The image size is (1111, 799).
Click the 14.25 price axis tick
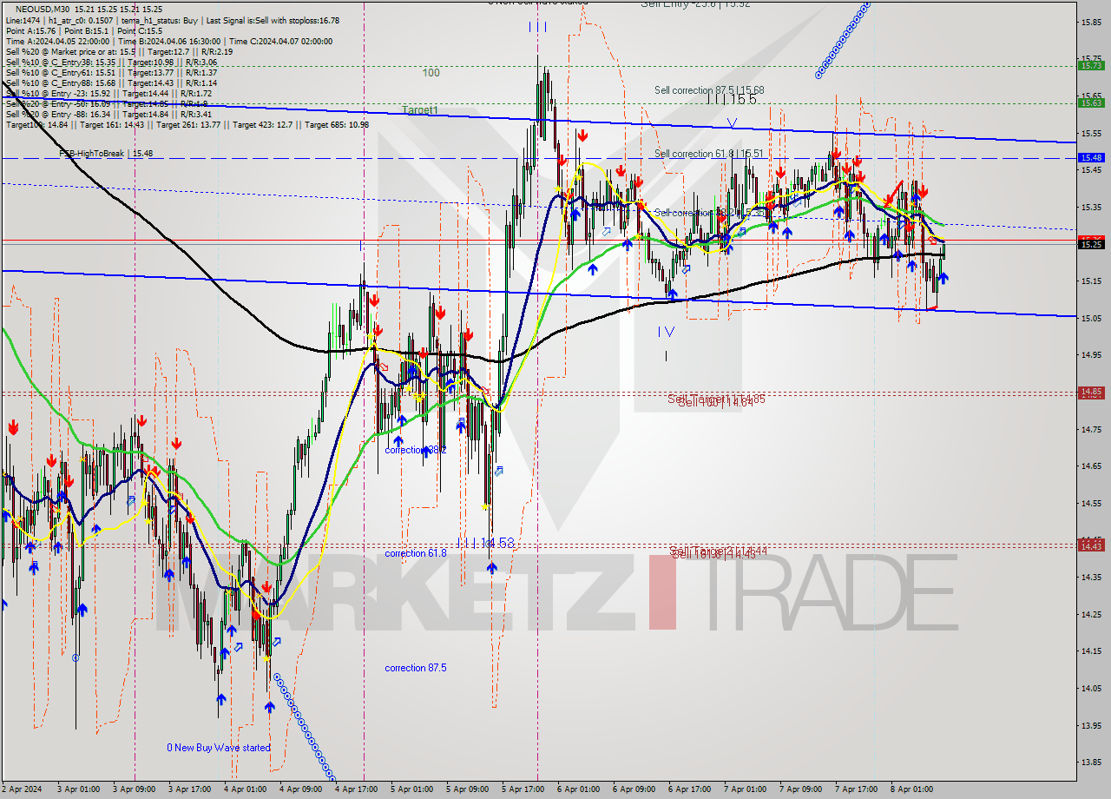pos(1091,614)
